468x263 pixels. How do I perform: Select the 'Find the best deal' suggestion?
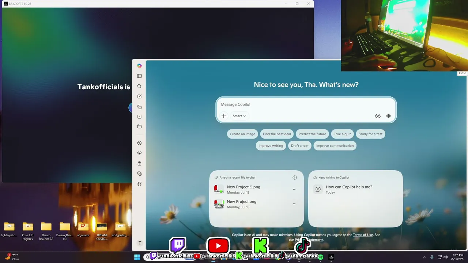[x=277, y=134]
